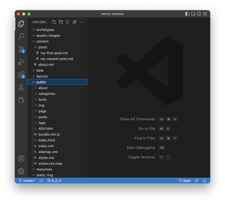This screenshot has height=203, width=225.
Task: Expand the img folder
Action: click(x=58, y=105)
